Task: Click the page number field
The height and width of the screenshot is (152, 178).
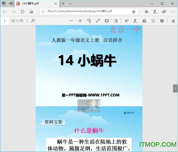Action: coord(4,21)
